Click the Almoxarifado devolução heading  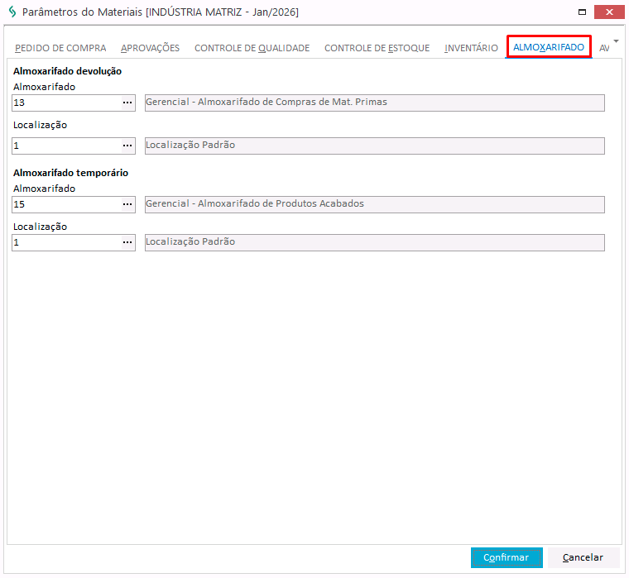(x=67, y=71)
